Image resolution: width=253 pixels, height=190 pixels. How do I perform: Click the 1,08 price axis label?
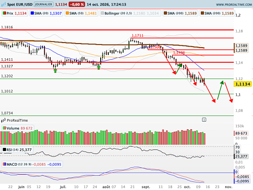[x=239, y=110]
